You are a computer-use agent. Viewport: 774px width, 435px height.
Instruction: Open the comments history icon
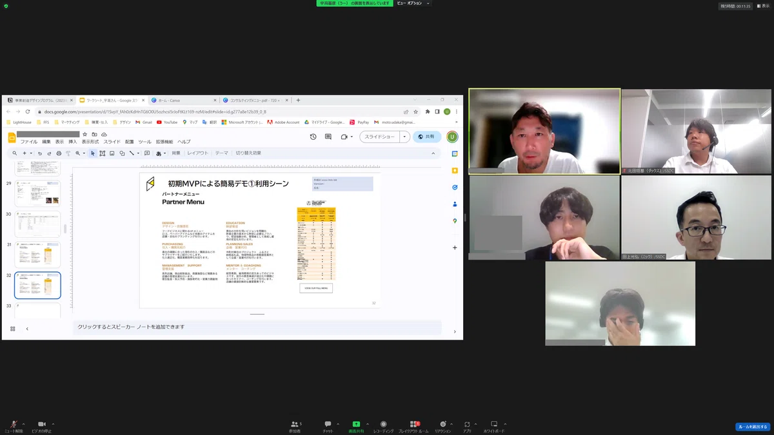[328, 137]
